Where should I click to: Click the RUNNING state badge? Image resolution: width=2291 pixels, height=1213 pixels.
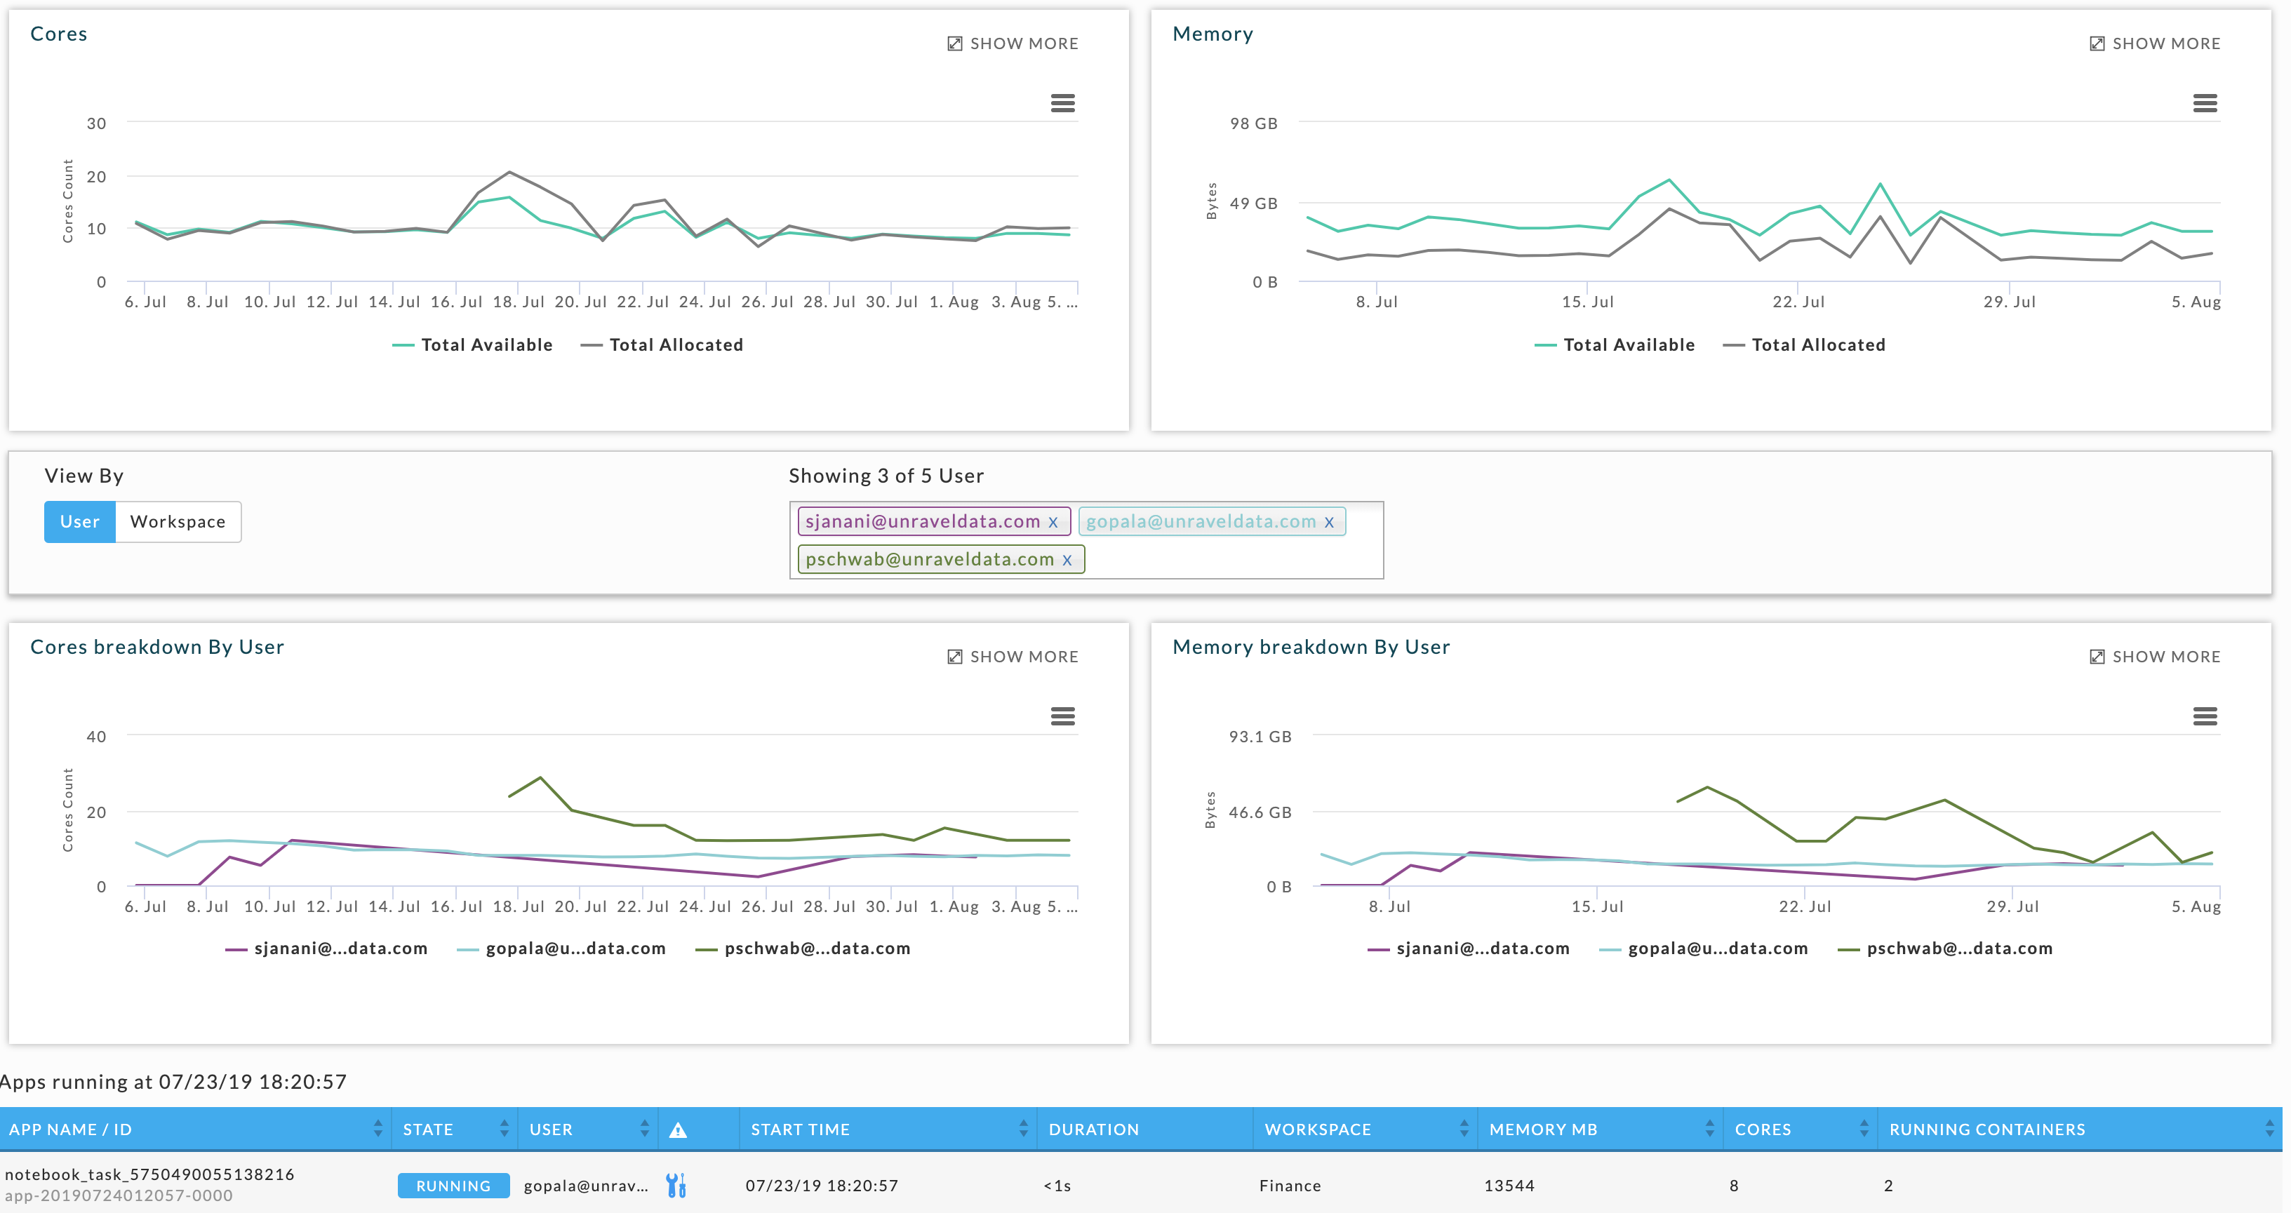[453, 1186]
